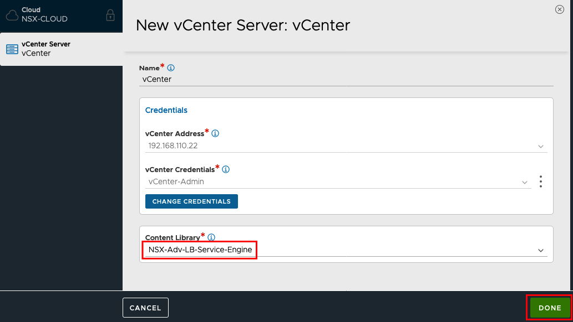Image resolution: width=573 pixels, height=322 pixels.
Task: Click the cloud icon beside NSX-CLOUD
Action: point(12,15)
